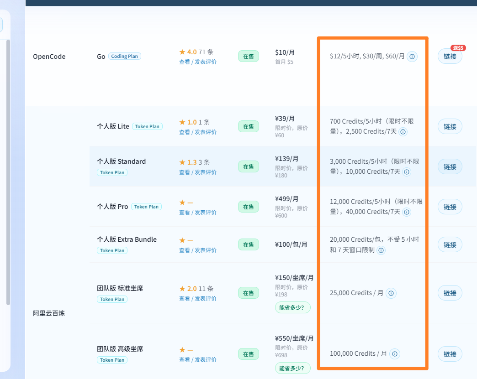Viewport: 477px width, 379px height.
Task: Click 在售 badge in Extra Bundle row
Action: point(249,245)
